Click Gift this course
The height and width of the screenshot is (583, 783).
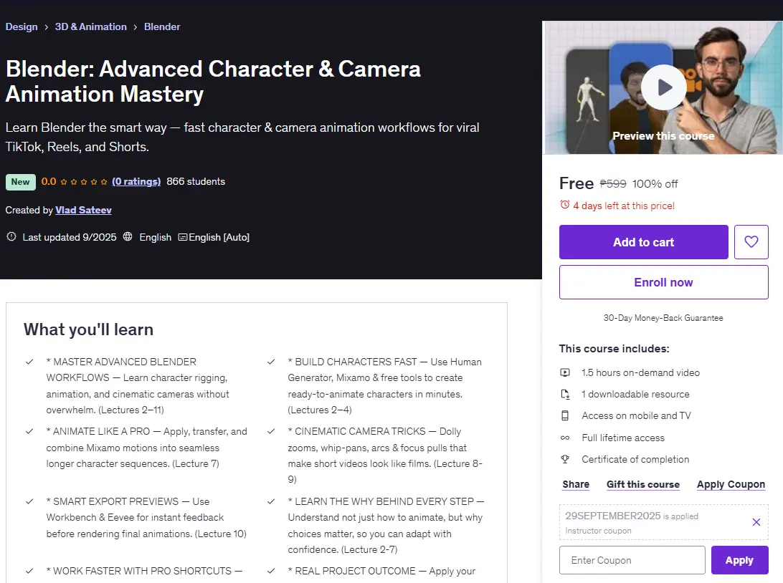643,484
